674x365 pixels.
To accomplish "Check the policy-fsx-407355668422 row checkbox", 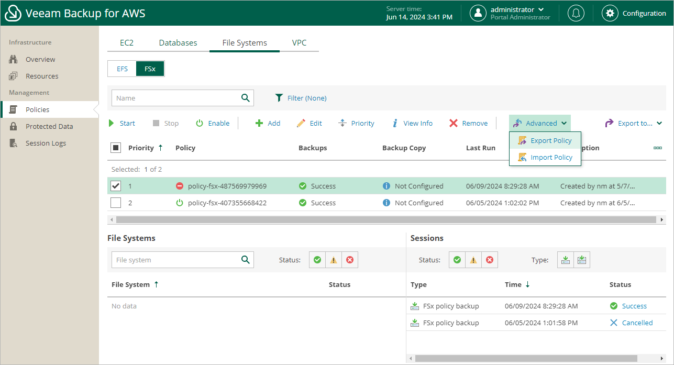I will (116, 203).
